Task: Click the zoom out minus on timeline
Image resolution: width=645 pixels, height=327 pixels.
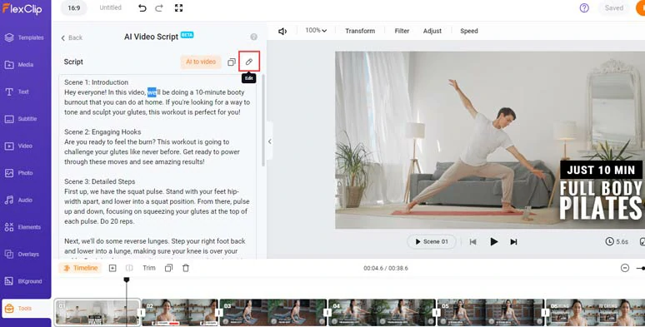Action: click(625, 268)
